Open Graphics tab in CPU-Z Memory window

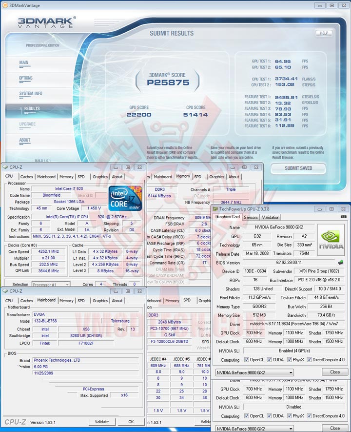[217, 177]
